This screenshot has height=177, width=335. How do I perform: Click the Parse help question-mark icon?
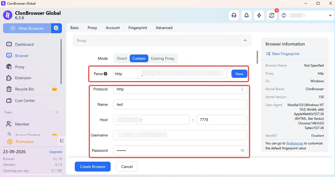click(105, 74)
